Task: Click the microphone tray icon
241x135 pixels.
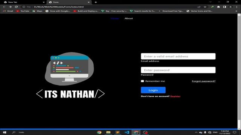Action: pos(205,132)
